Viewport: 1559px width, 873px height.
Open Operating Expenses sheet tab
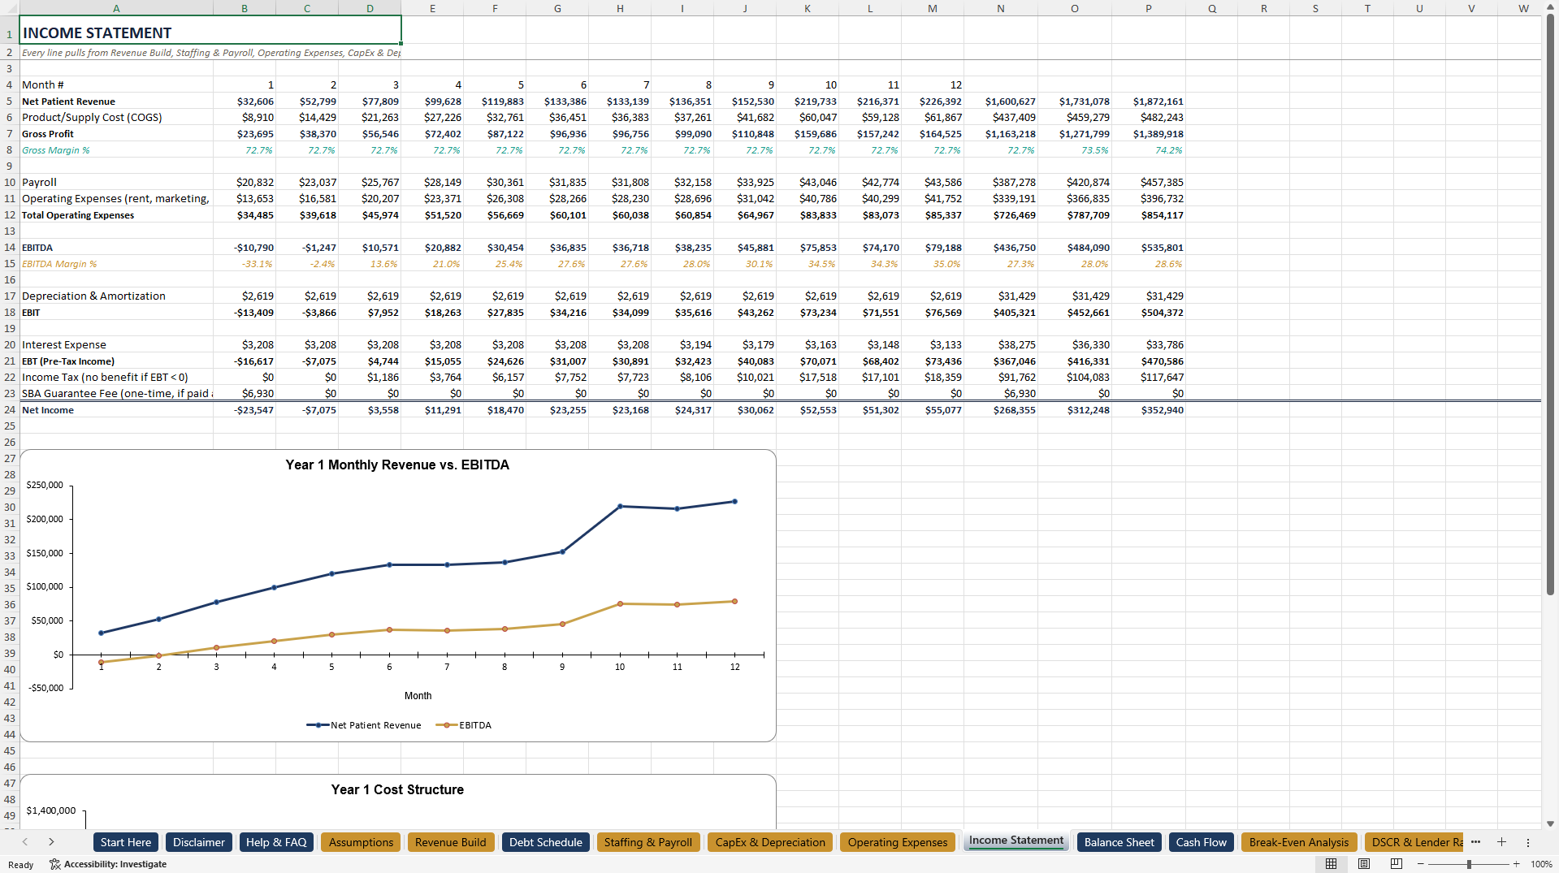point(898,842)
